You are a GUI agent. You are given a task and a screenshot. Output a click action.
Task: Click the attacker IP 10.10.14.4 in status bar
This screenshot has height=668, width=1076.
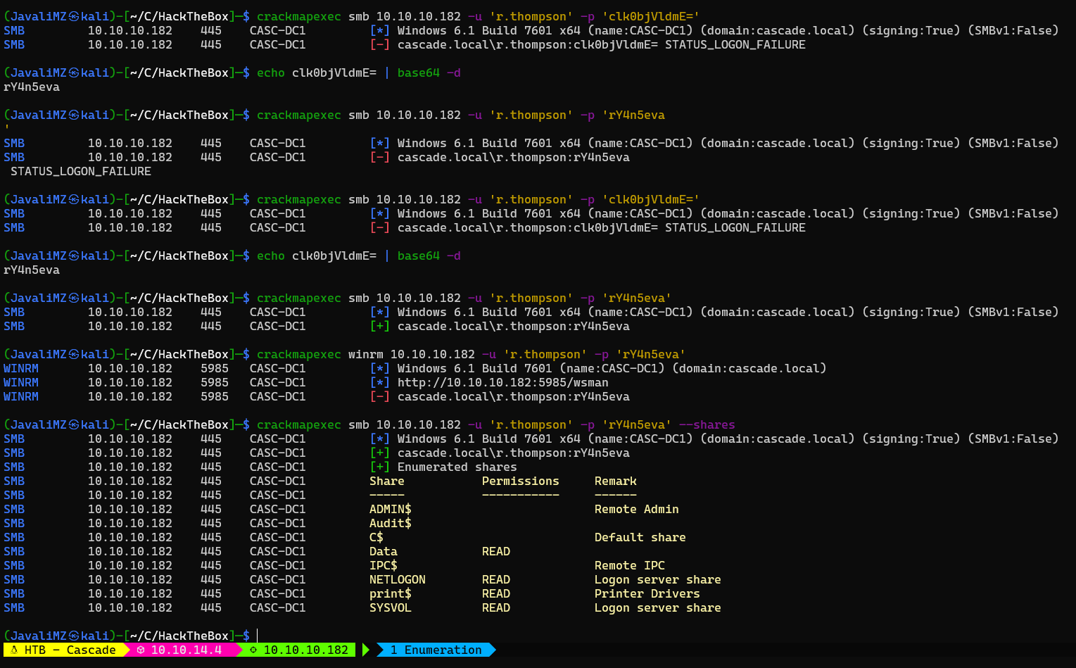point(186,650)
